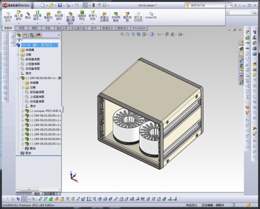Click the feature tree horizontal scrollbar
This screenshot has width=260, height=209.
[38, 189]
